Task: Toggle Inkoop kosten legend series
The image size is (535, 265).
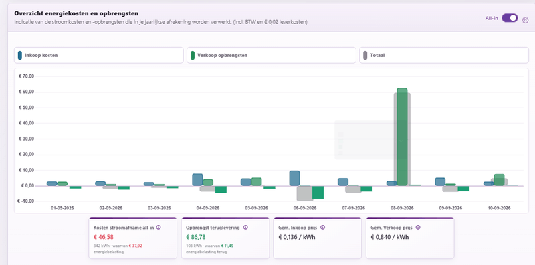Action: 99,55
